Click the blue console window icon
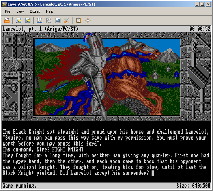 coord(58,21)
